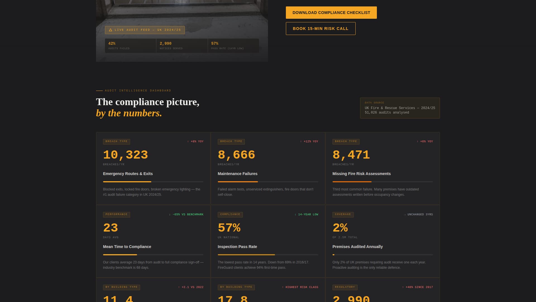
Task: Select the Breach Type badge on the 10,323 card
Action: pos(116,141)
